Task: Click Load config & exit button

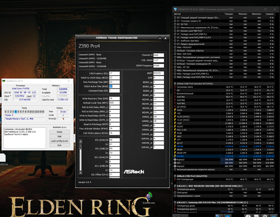Action: (x=59, y=141)
